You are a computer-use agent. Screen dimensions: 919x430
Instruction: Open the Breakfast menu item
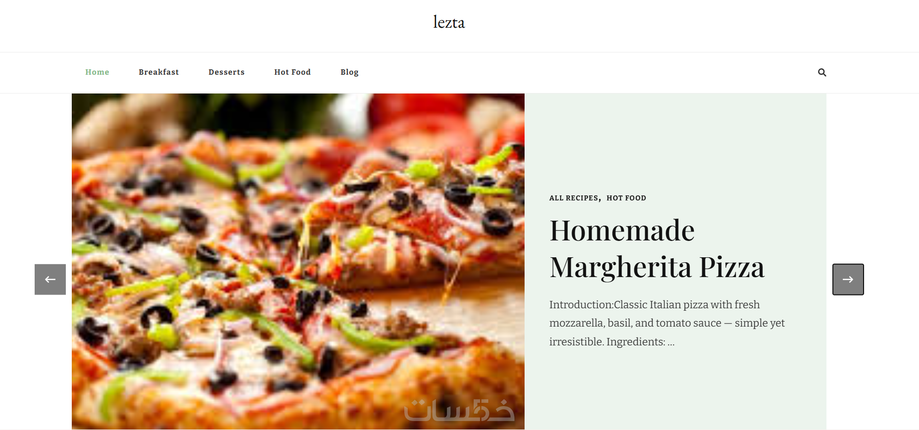point(159,72)
